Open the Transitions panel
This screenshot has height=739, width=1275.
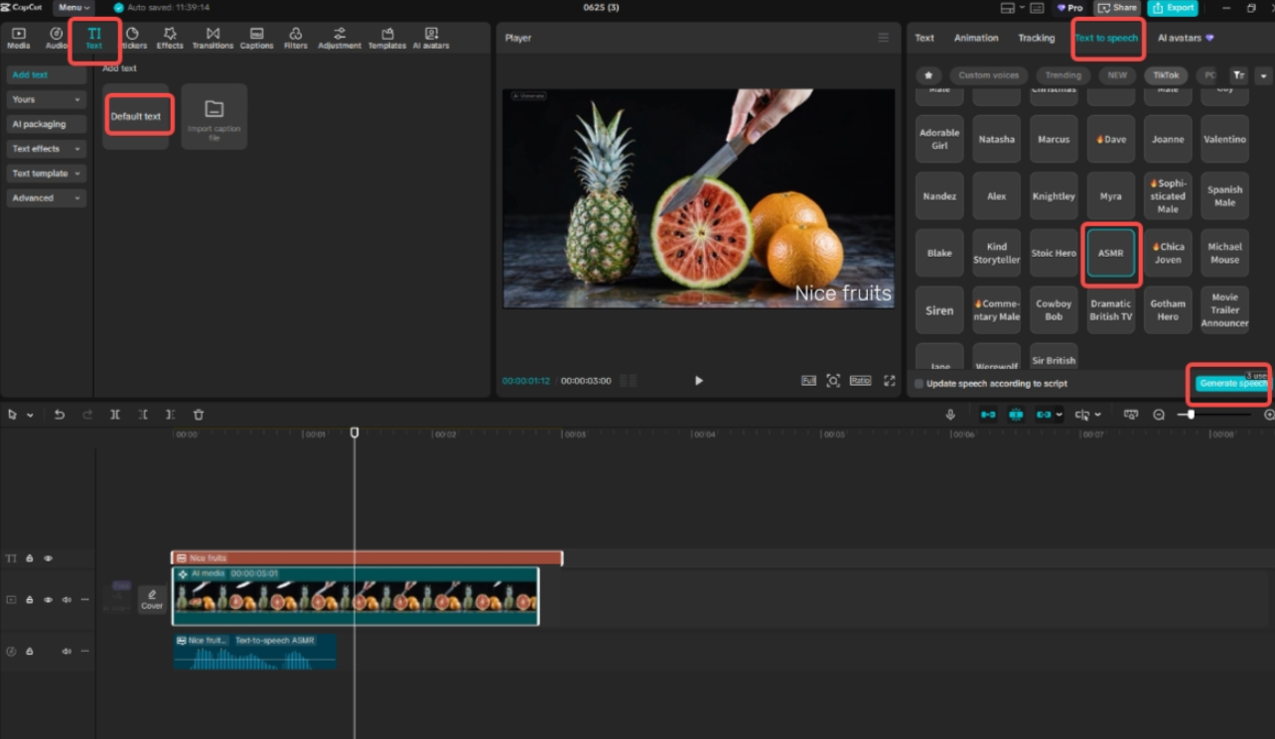point(212,38)
